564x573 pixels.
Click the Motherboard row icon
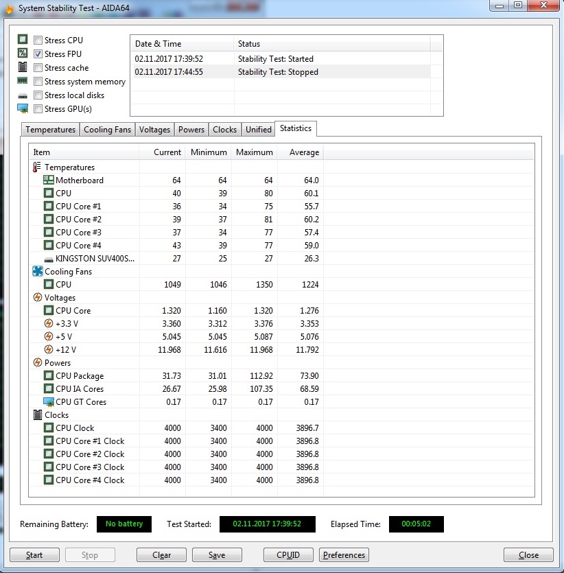pos(49,180)
